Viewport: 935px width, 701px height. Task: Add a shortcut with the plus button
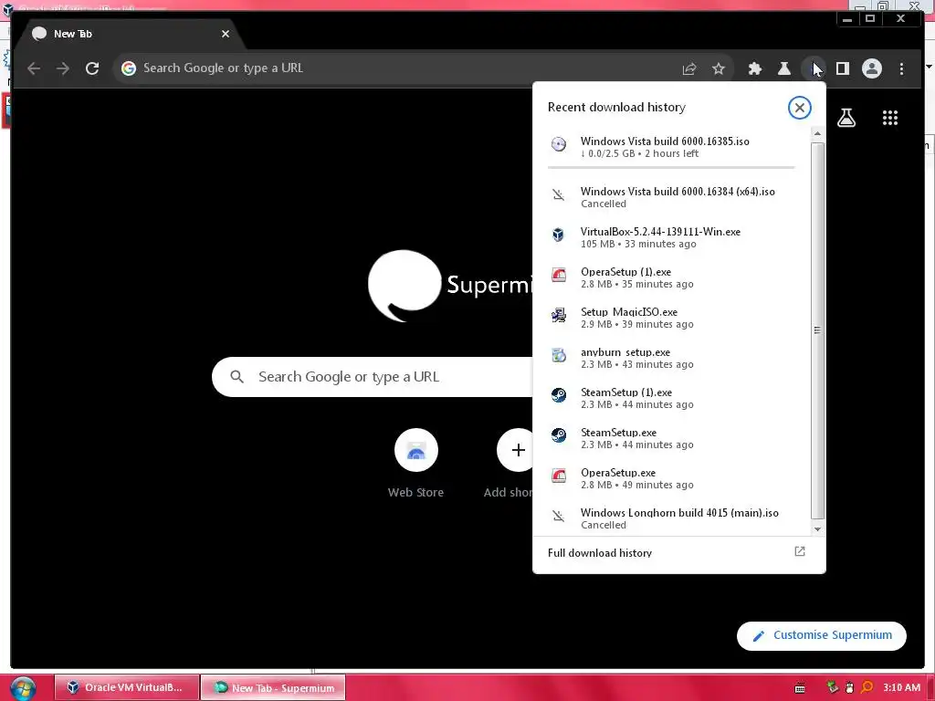(x=519, y=450)
